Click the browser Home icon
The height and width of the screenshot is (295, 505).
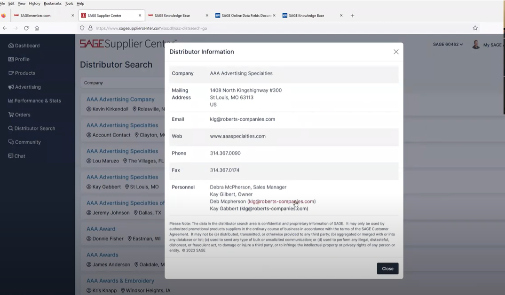tap(37, 28)
